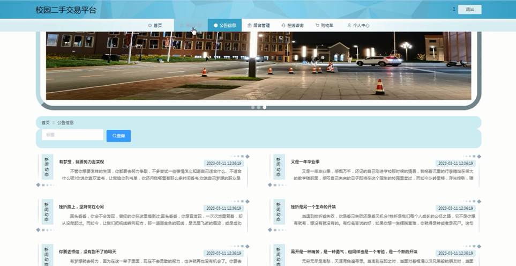Click 新闻动态 tag beside 又是一年毕业季
This screenshot has width=516, height=266.
coord(279,167)
